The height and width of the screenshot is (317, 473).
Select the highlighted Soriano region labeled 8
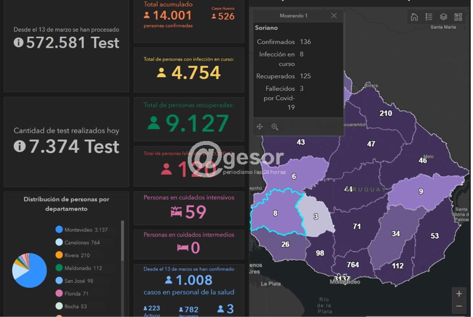[275, 213]
